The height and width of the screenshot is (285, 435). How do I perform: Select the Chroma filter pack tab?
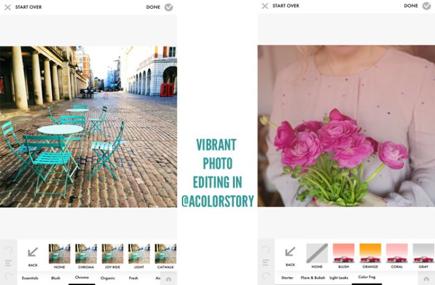click(82, 277)
